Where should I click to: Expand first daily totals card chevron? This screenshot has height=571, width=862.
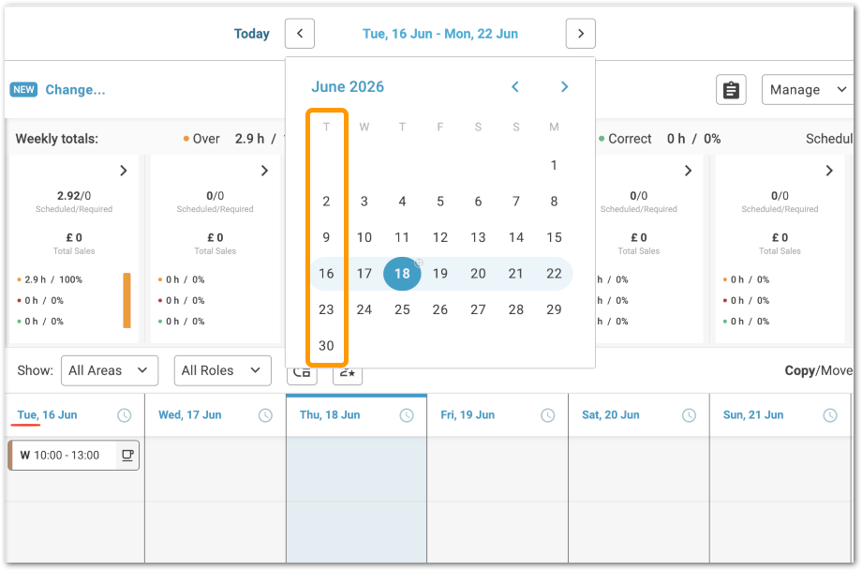124,171
